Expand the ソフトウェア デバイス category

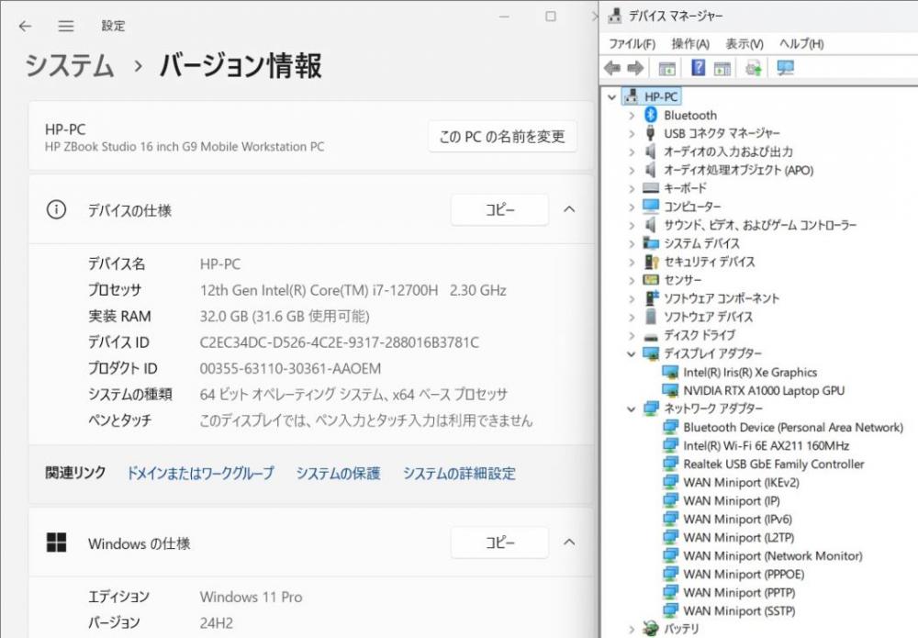coord(632,318)
